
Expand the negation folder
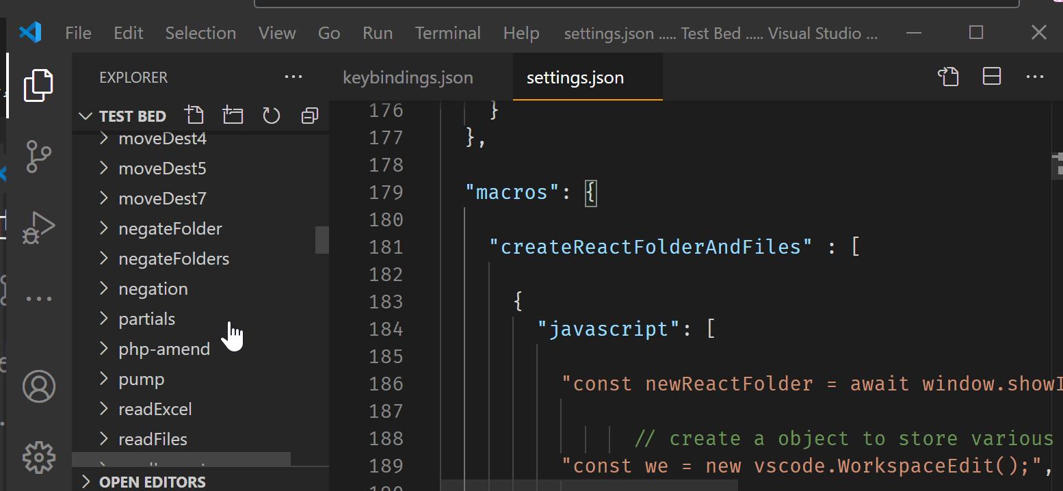point(200,289)
